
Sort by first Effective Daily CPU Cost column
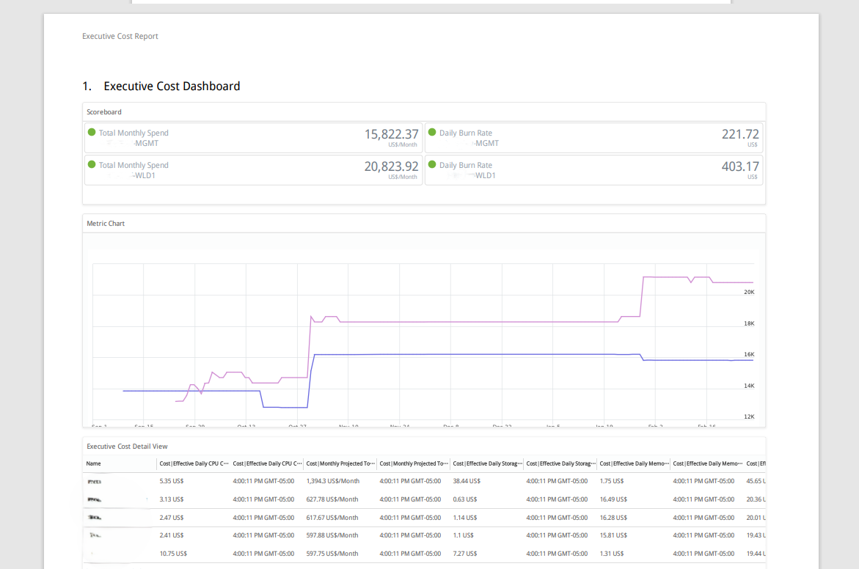[x=194, y=463]
